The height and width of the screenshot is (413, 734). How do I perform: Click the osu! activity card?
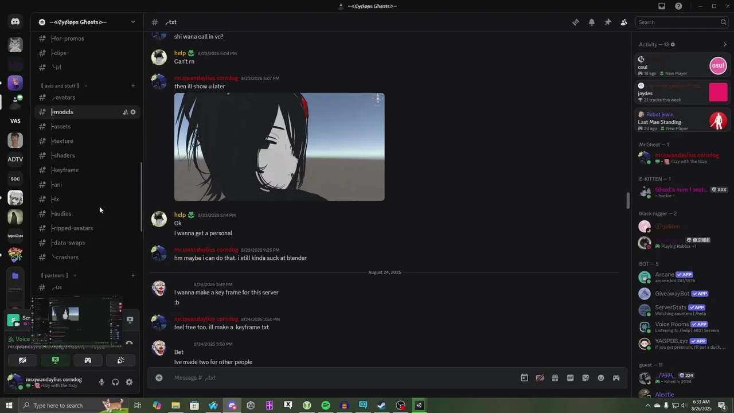pyautogui.click(x=682, y=65)
